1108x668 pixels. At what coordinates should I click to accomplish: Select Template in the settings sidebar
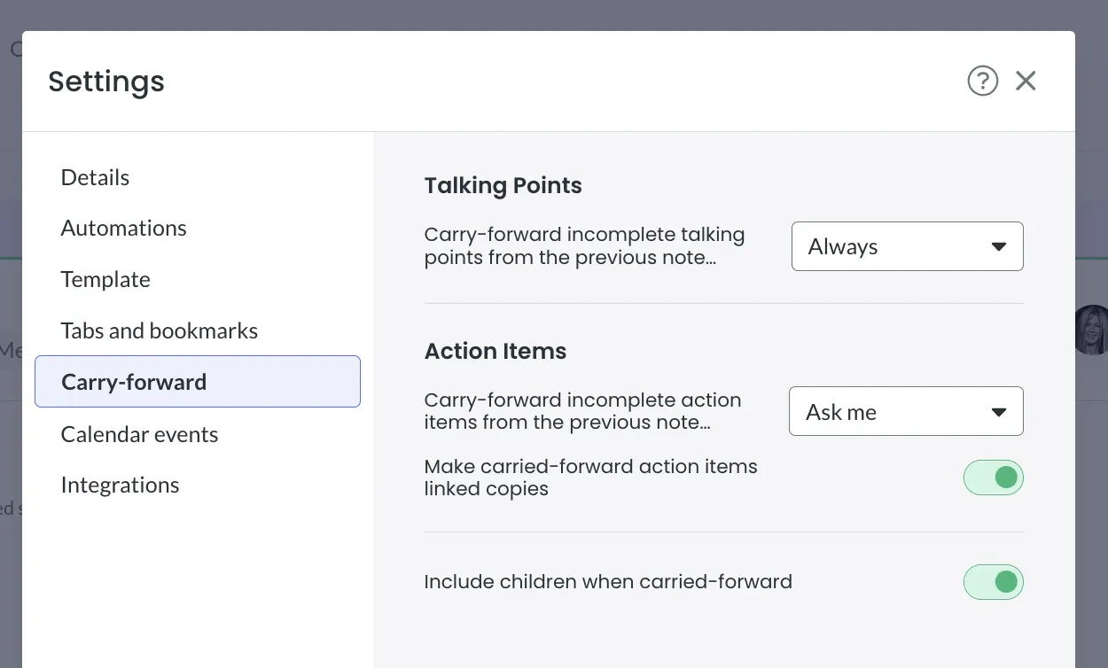tap(105, 279)
